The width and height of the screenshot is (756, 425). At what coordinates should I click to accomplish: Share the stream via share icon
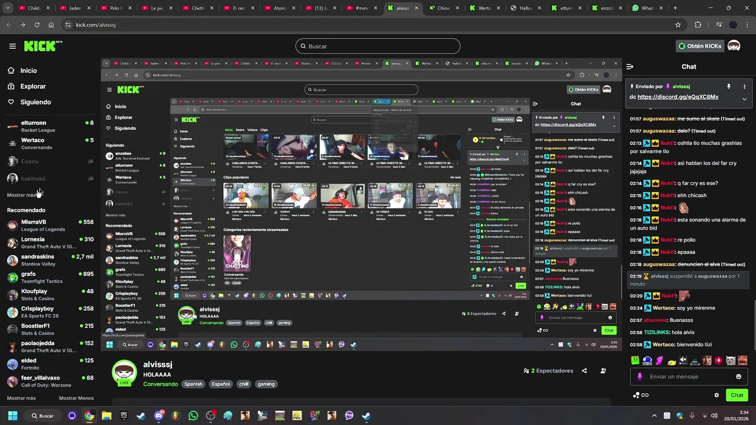584,371
